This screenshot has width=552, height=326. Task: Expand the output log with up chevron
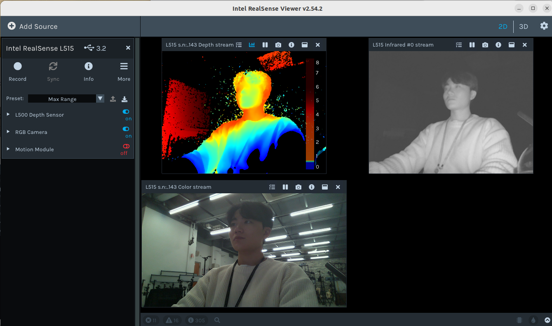click(x=547, y=320)
